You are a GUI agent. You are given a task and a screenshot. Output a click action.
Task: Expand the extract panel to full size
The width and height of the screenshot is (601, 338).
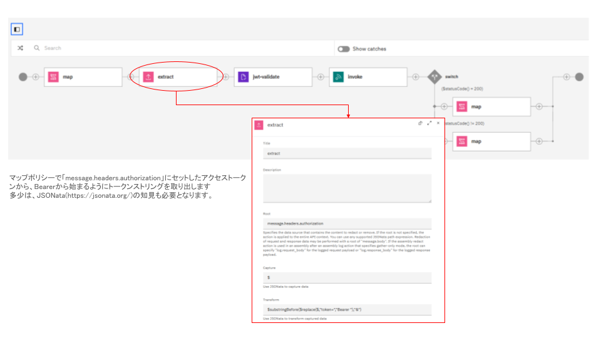tap(429, 123)
